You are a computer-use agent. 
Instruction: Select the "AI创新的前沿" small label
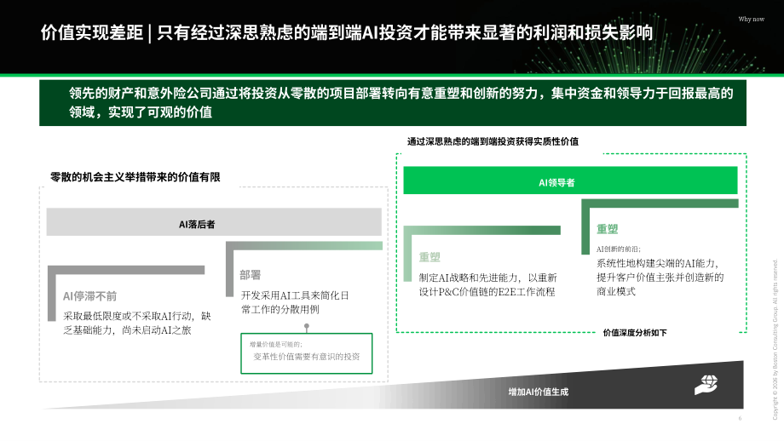[618, 249]
